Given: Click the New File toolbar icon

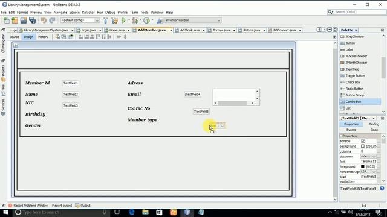Looking at the screenshot, I should click(x=7, y=20).
